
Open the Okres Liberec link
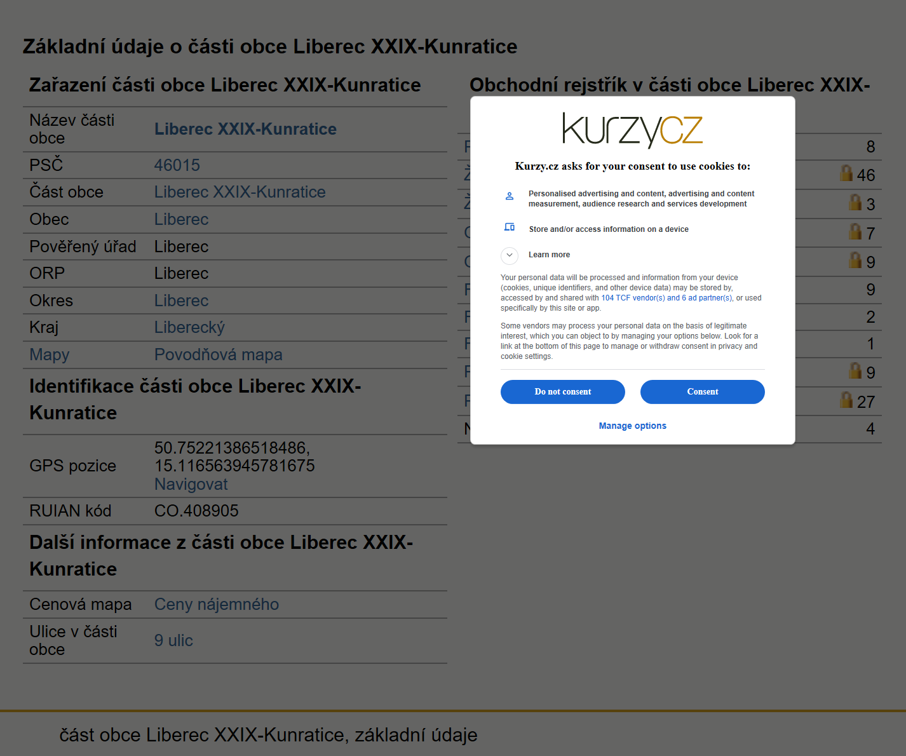[x=181, y=300]
